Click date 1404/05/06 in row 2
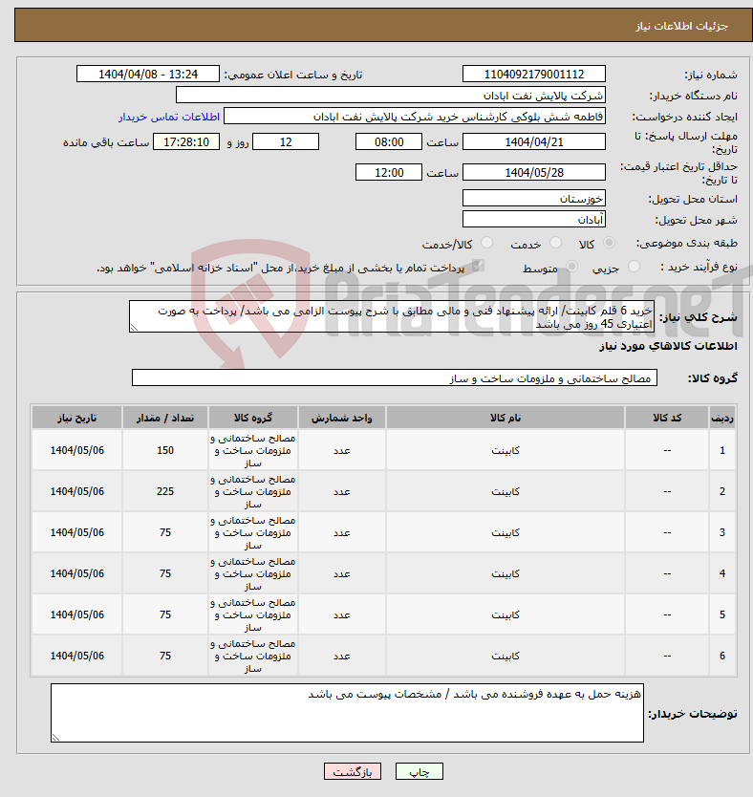Viewport: 753px width, 797px height. [76, 491]
